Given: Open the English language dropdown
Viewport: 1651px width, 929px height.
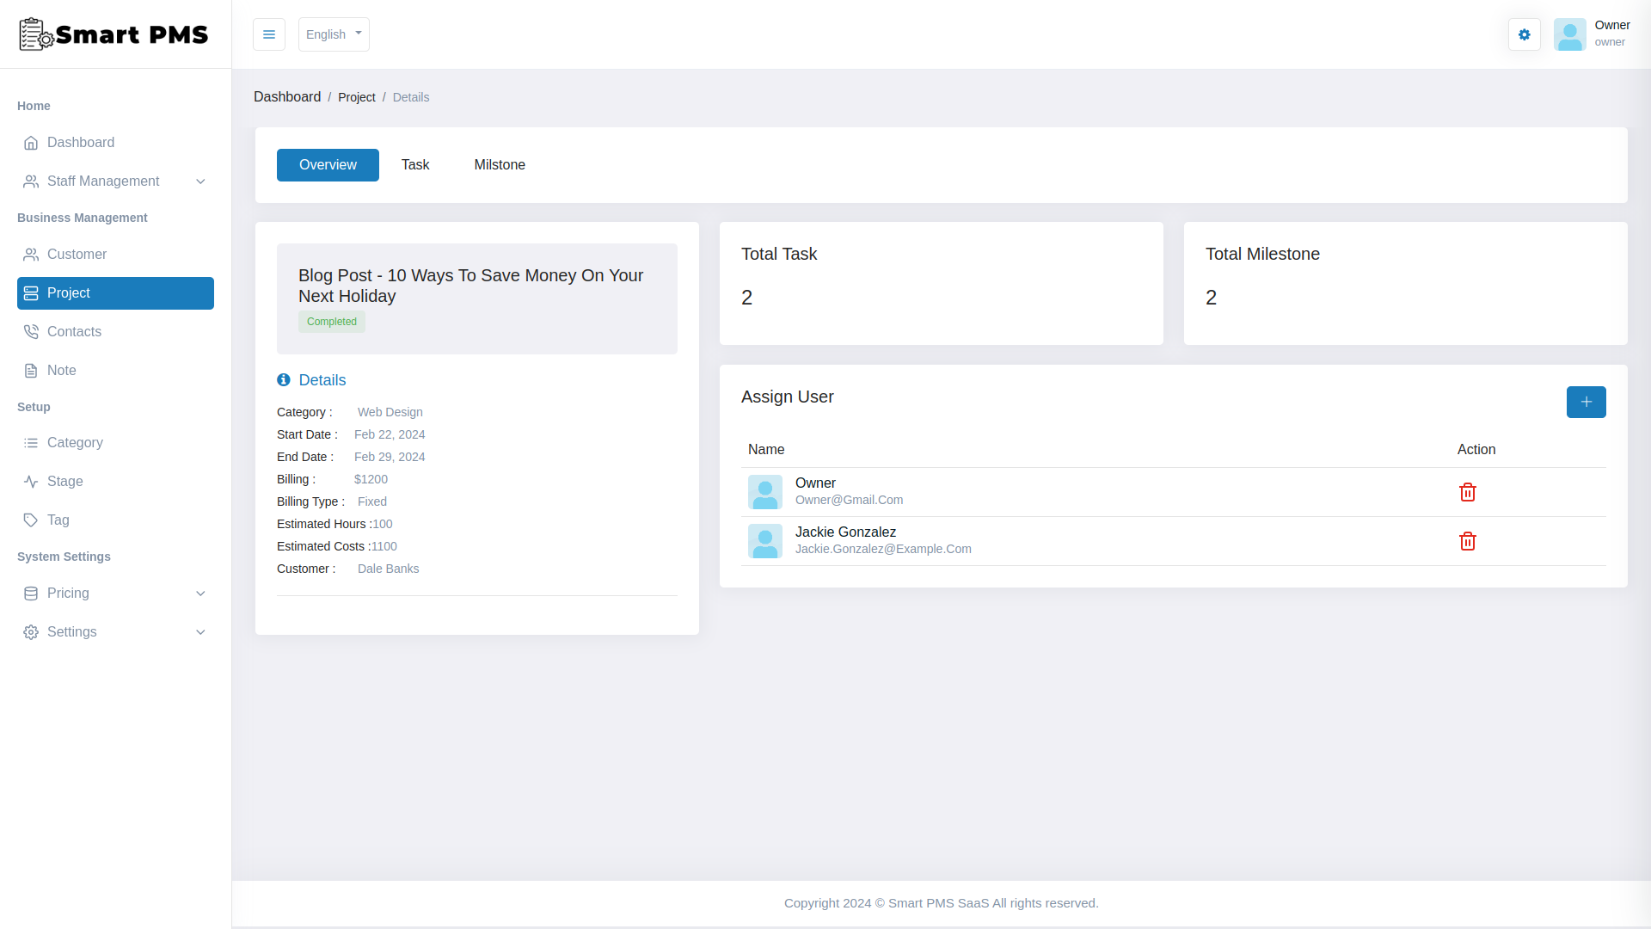Looking at the screenshot, I should (x=334, y=34).
